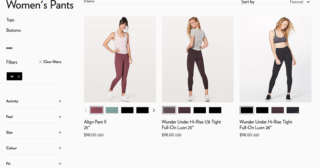Image resolution: width=320 pixels, height=168 pixels.
Task: Remove the "14" size filter chip
Action: pyautogui.click(x=18, y=76)
